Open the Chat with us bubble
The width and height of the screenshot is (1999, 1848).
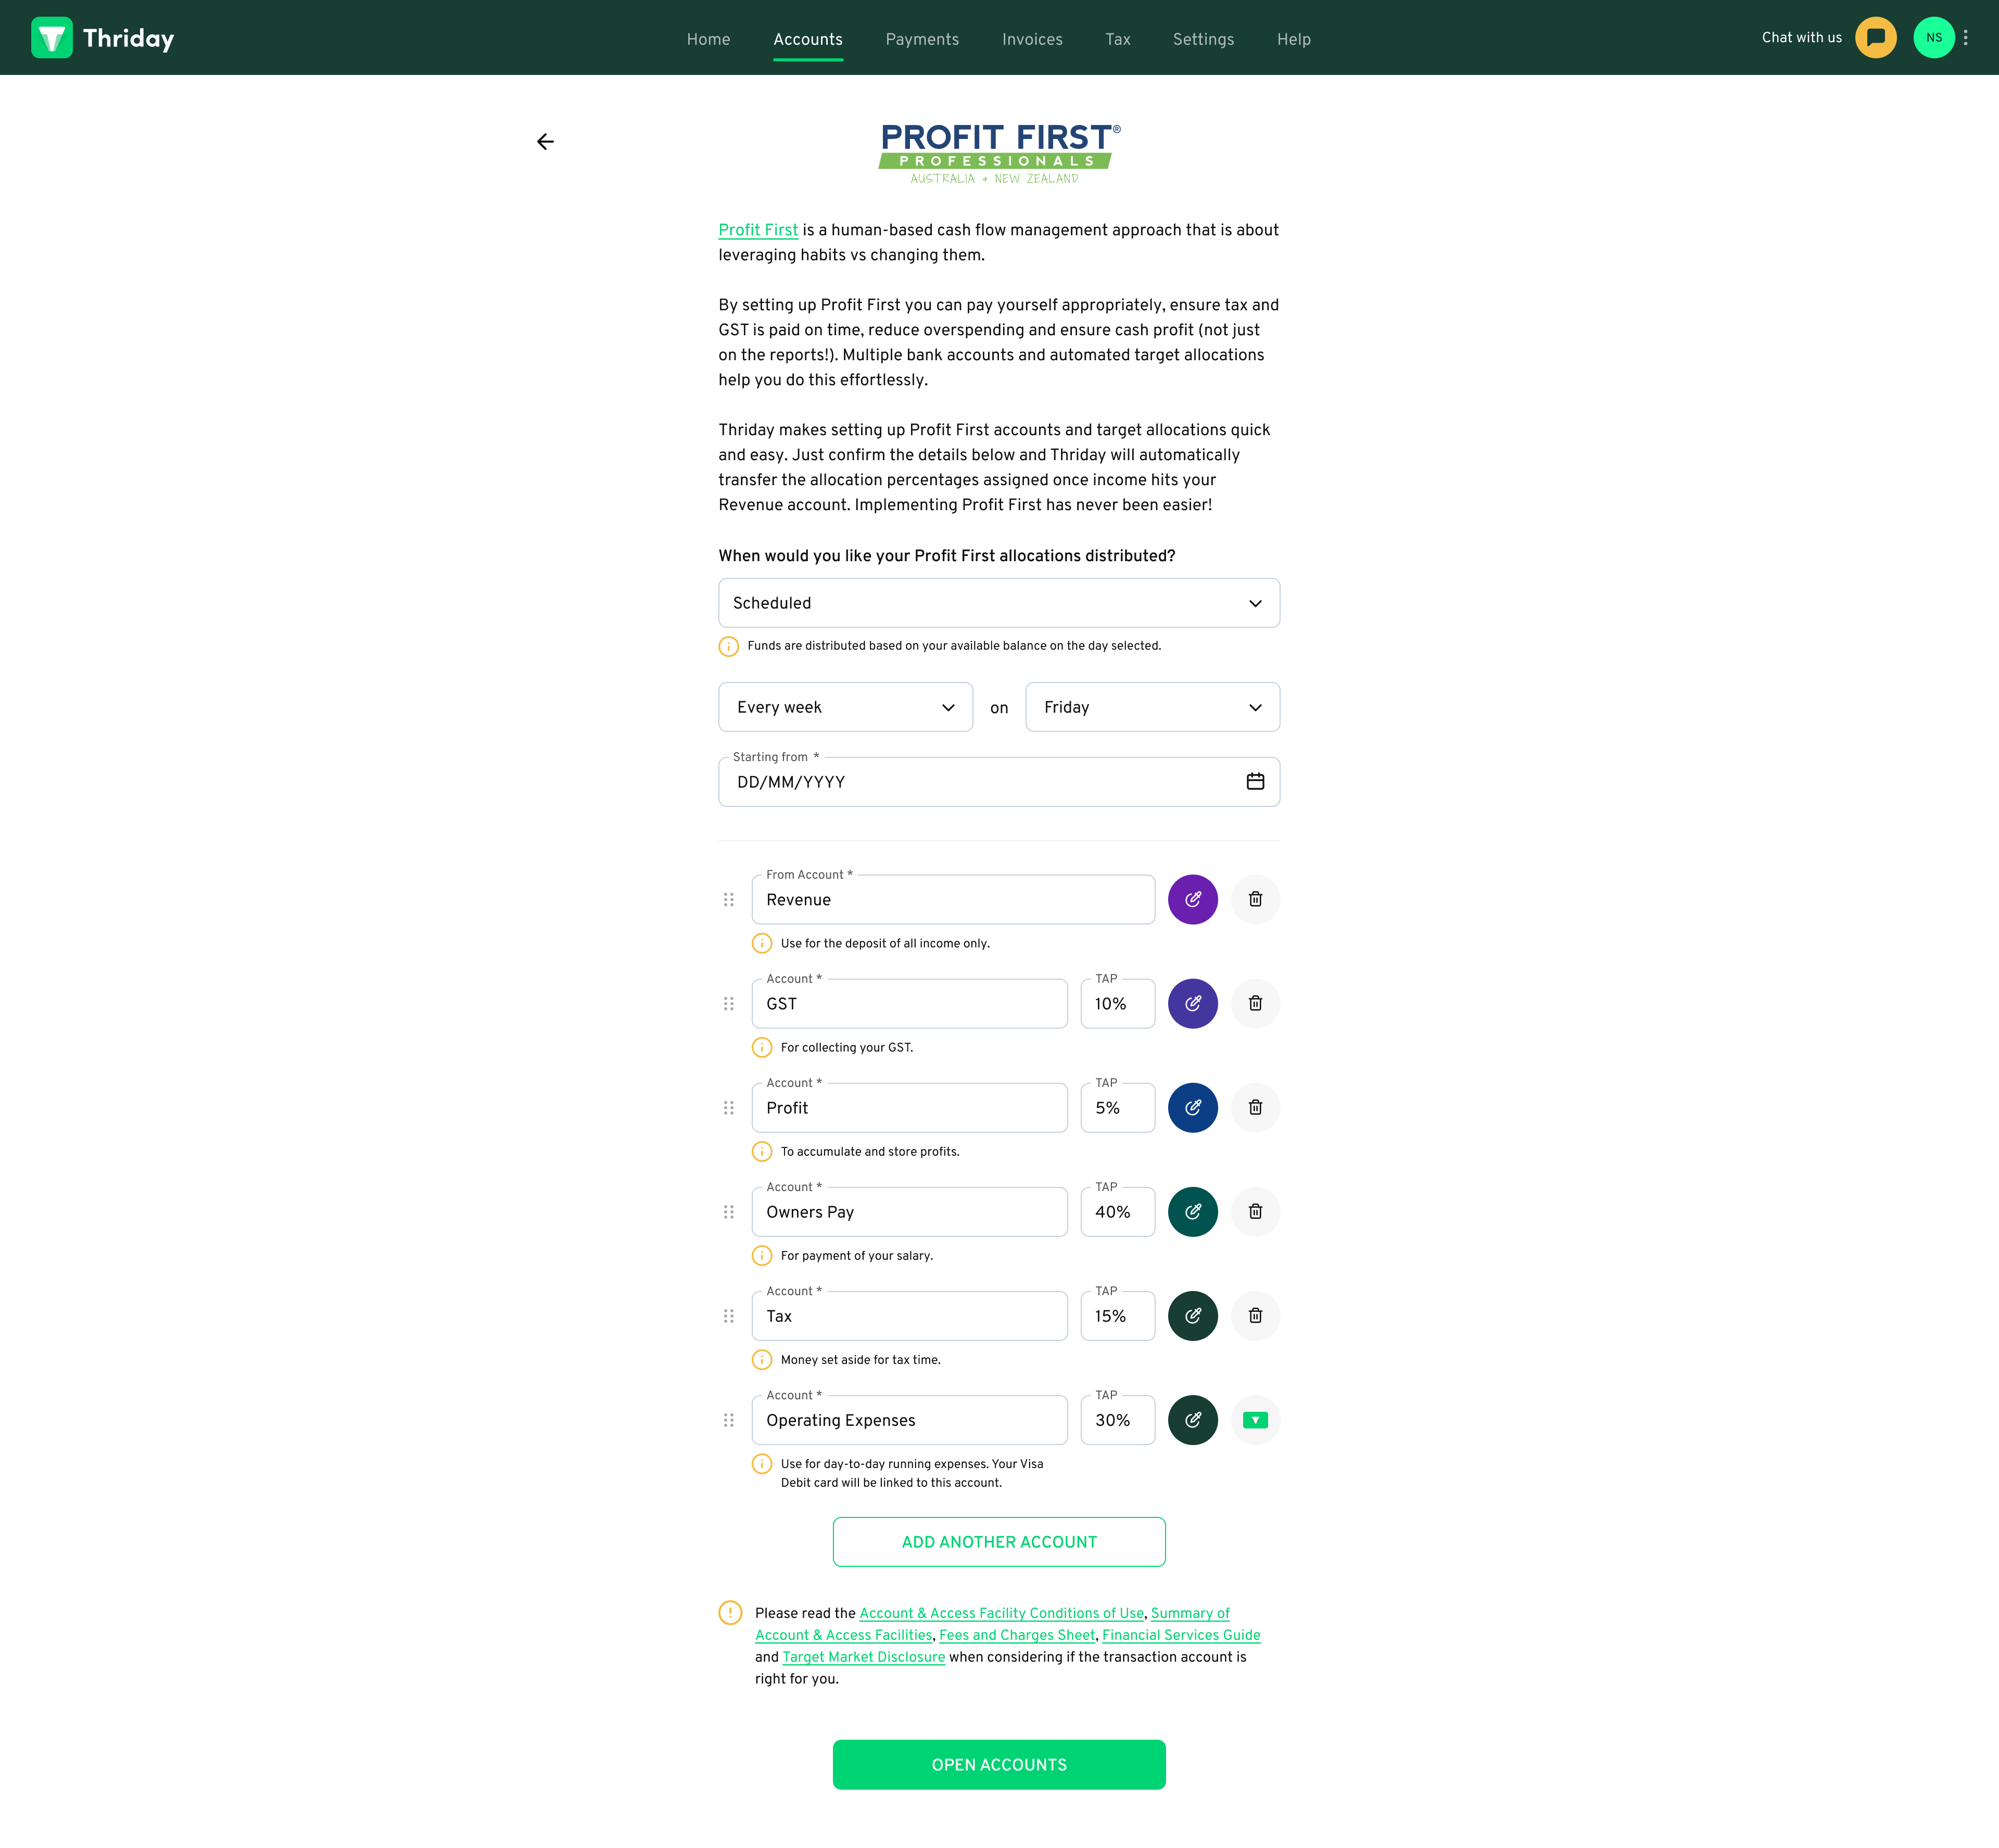(1875, 38)
